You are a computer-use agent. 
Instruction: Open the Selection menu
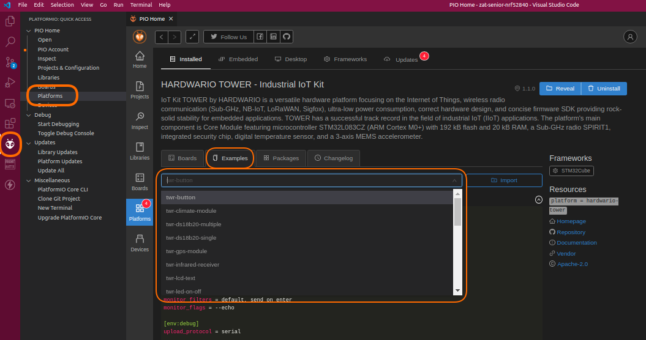(62, 5)
